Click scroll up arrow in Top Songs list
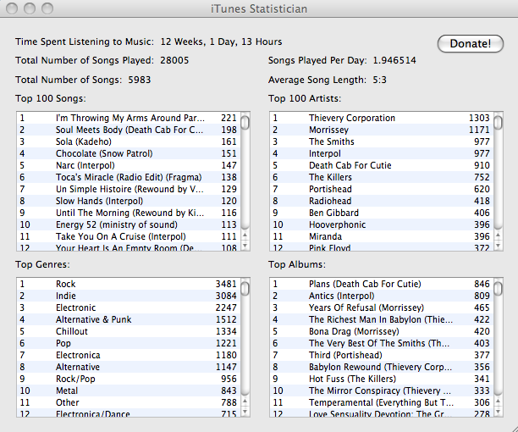The image size is (518, 432). pyautogui.click(x=245, y=235)
